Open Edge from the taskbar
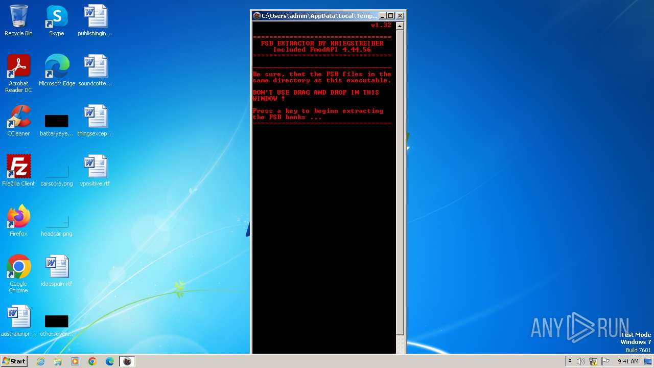Screen dimensions: 654x368 coord(110,361)
